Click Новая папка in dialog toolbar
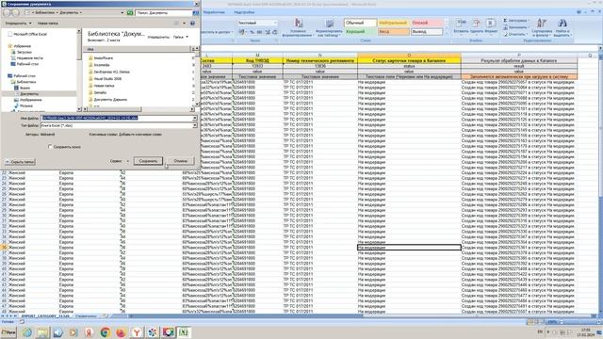Image resolution: width=603 pixels, height=339 pixels. pos(48,23)
